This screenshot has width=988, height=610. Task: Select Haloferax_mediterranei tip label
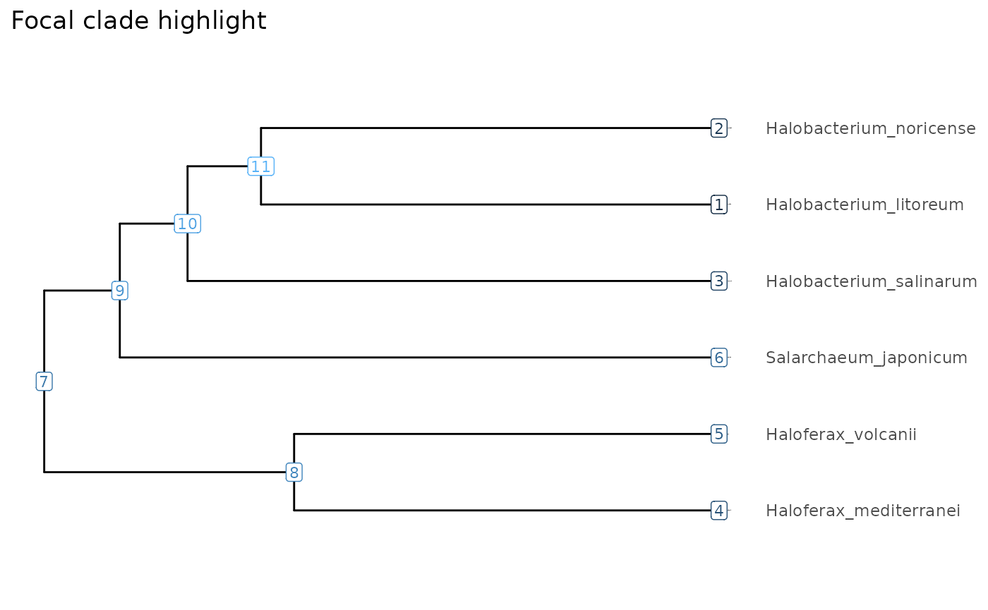(863, 511)
